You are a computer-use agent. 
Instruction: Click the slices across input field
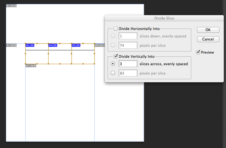click(x=128, y=64)
